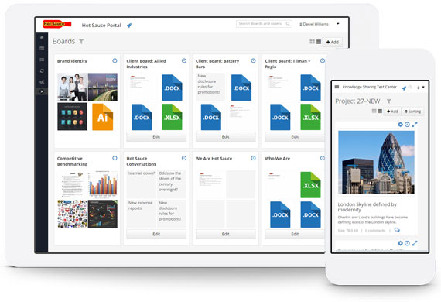Switch Boards to grid view
This screenshot has width=441, height=302.
(x=313, y=42)
